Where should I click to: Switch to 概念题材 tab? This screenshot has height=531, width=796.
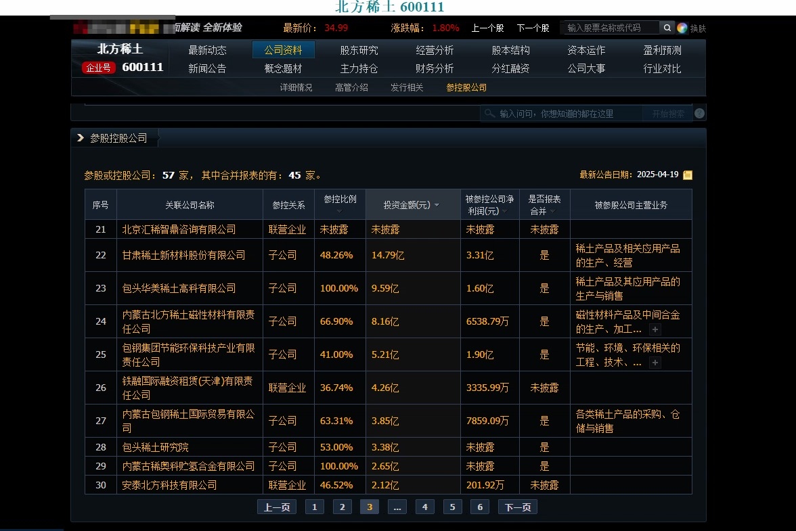pyautogui.click(x=283, y=68)
